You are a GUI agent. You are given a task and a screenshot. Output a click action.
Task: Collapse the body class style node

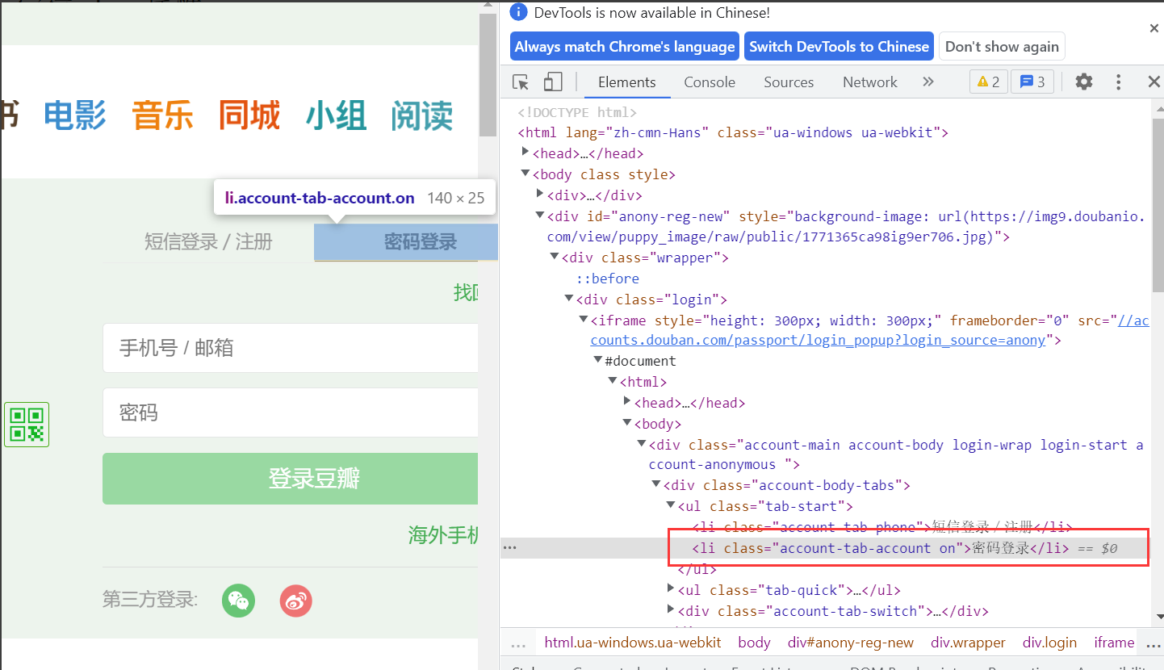click(x=525, y=174)
